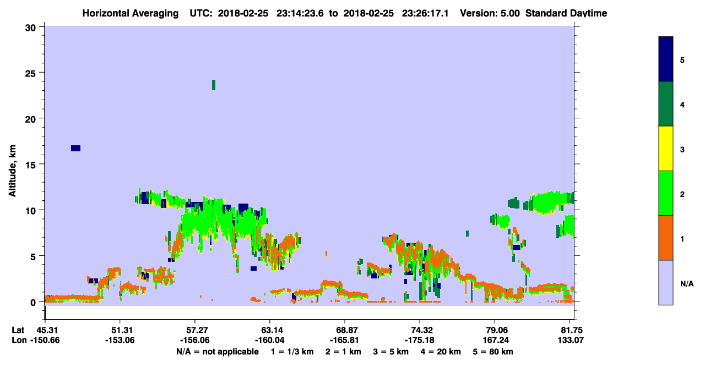Click the bright green colorbar segment labeled 2

tap(666, 193)
